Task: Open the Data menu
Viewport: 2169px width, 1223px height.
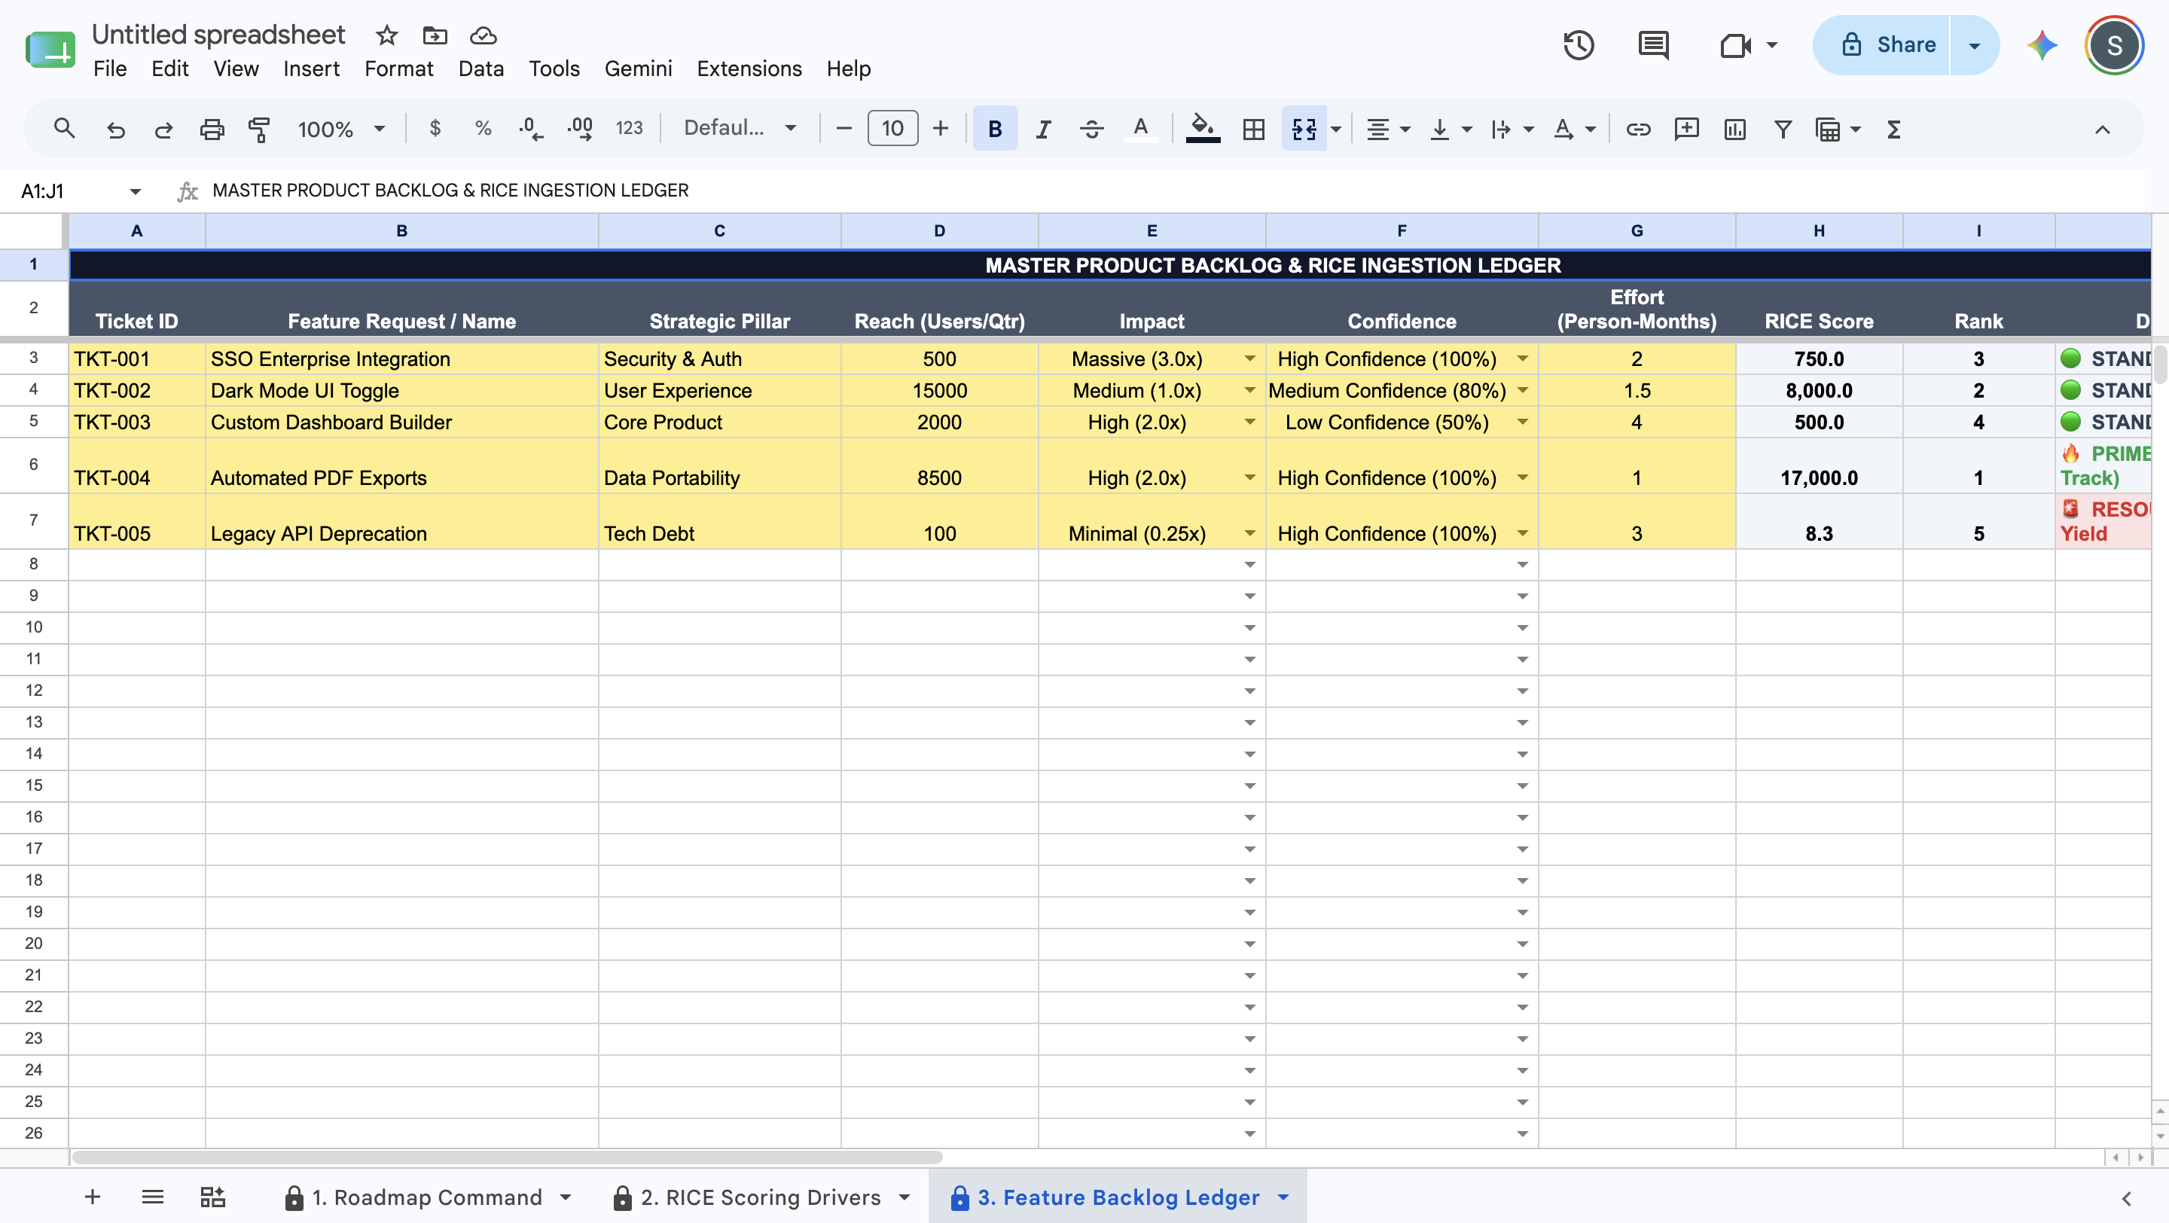Action: [480, 69]
